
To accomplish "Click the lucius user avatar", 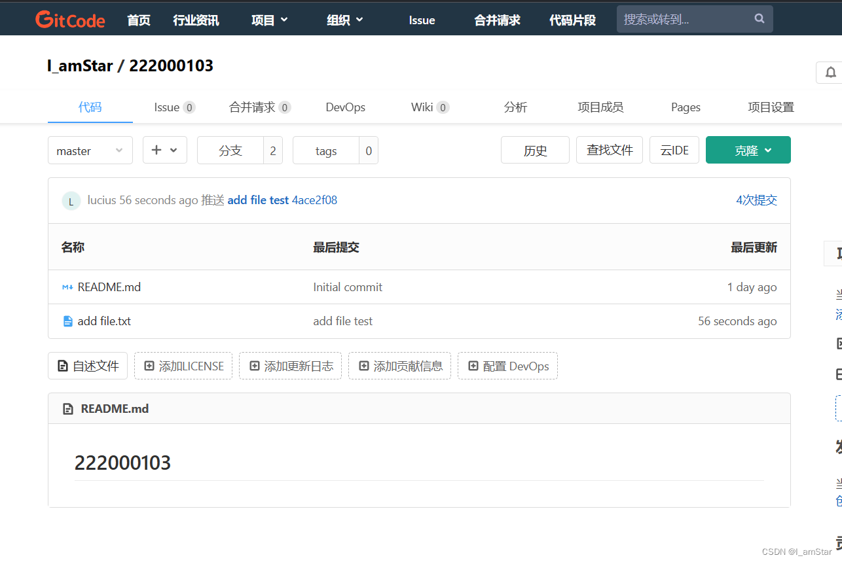I will pos(71,201).
